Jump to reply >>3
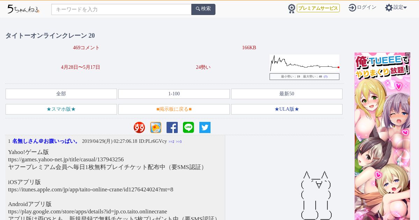Viewport: 419px width, 220px height. [179, 142]
